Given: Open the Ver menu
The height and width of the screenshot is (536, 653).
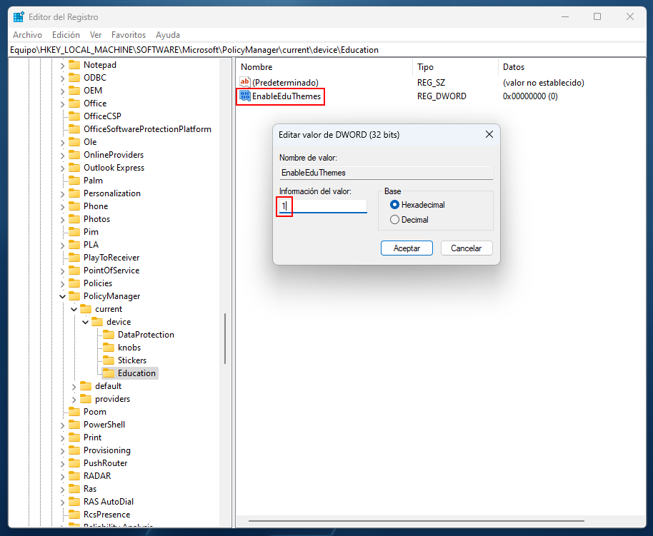Looking at the screenshot, I should tap(96, 35).
